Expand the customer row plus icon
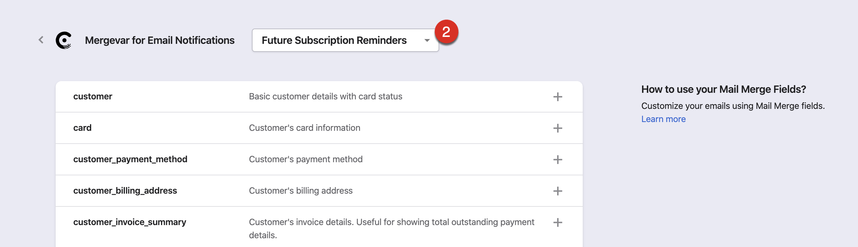 pyautogui.click(x=557, y=97)
